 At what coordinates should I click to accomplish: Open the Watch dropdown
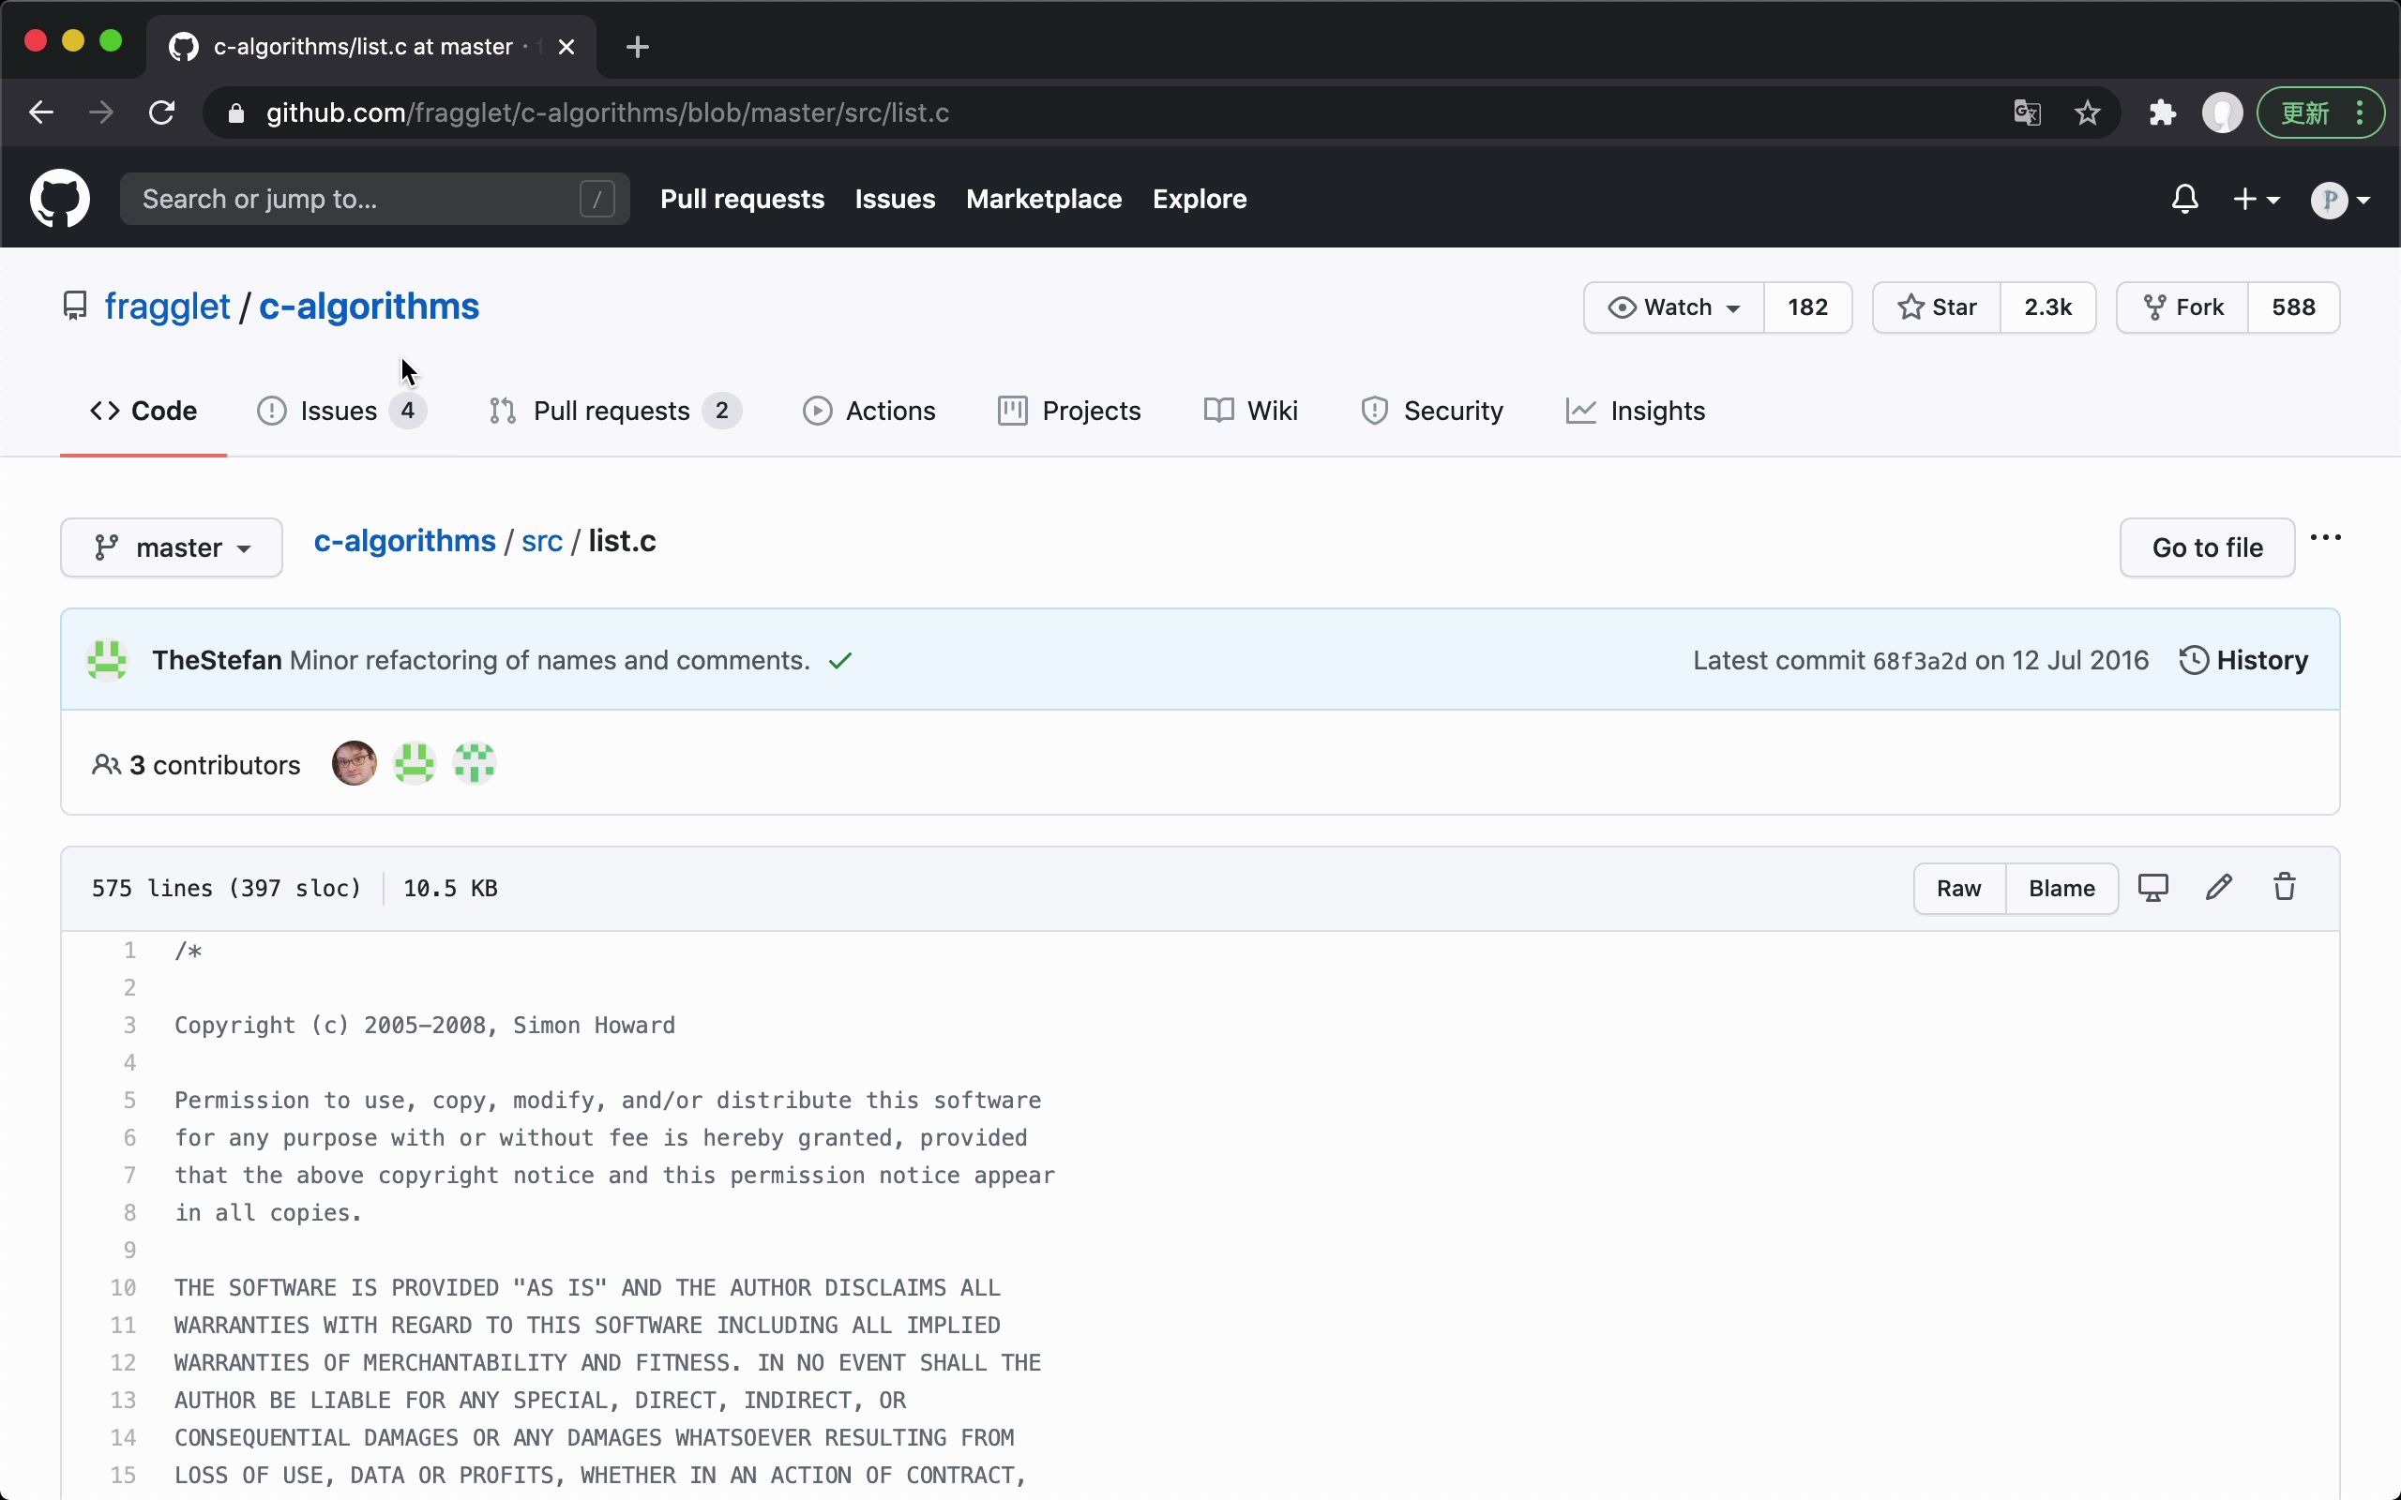(1674, 307)
